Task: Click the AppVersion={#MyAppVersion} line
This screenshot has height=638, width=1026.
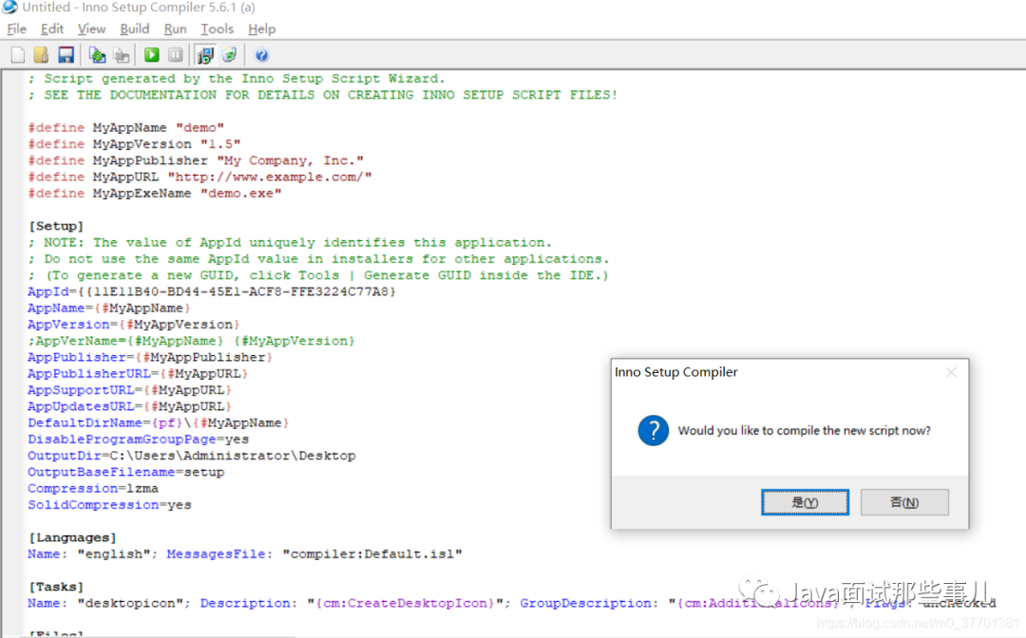Action: (134, 325)
